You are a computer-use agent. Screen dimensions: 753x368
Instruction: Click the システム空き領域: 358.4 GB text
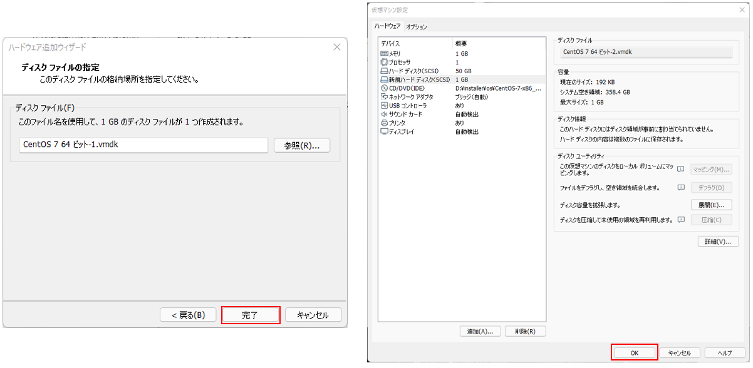595,92
